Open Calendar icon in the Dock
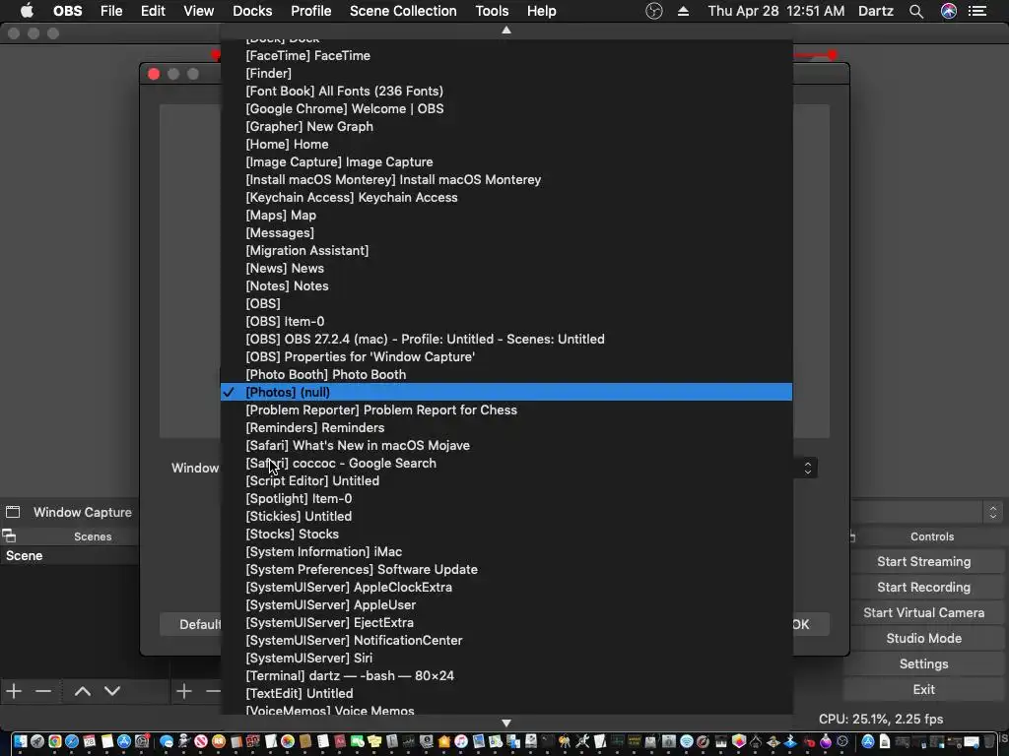This screenshot has height=756, width=1009. click(90, 741)
